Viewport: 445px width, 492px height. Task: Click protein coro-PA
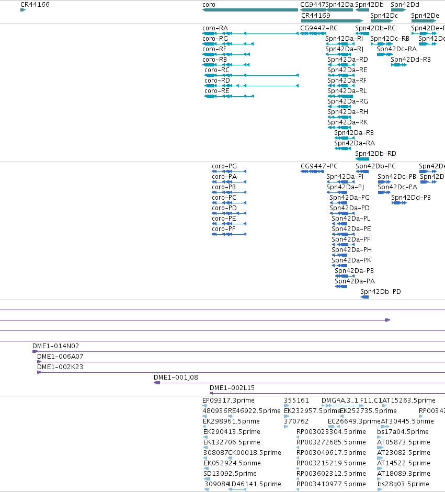[224, 177]
